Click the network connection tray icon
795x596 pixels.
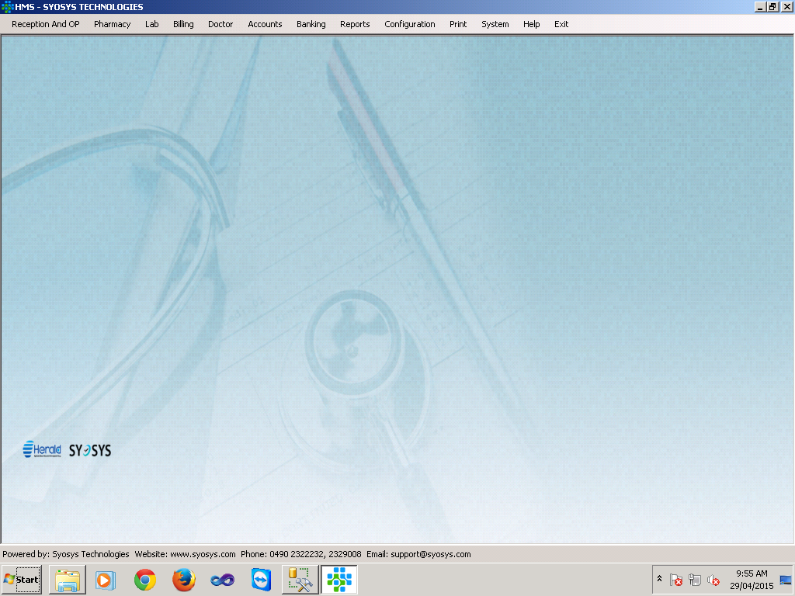pyautogui.click(x=695, y=580)
